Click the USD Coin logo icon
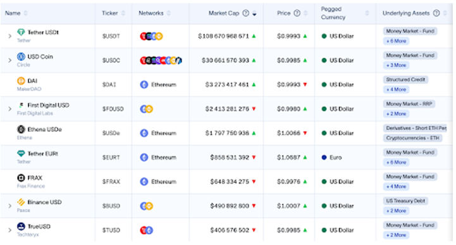 click(x=21, y=56)
